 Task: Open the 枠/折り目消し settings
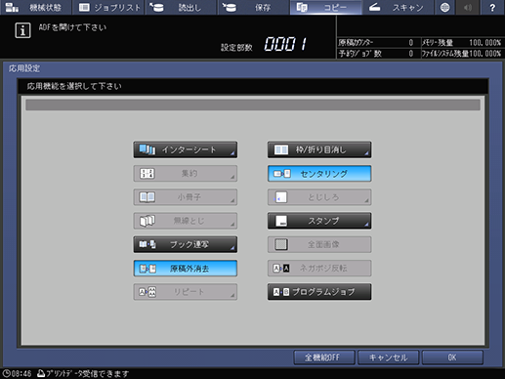point(319,149)
